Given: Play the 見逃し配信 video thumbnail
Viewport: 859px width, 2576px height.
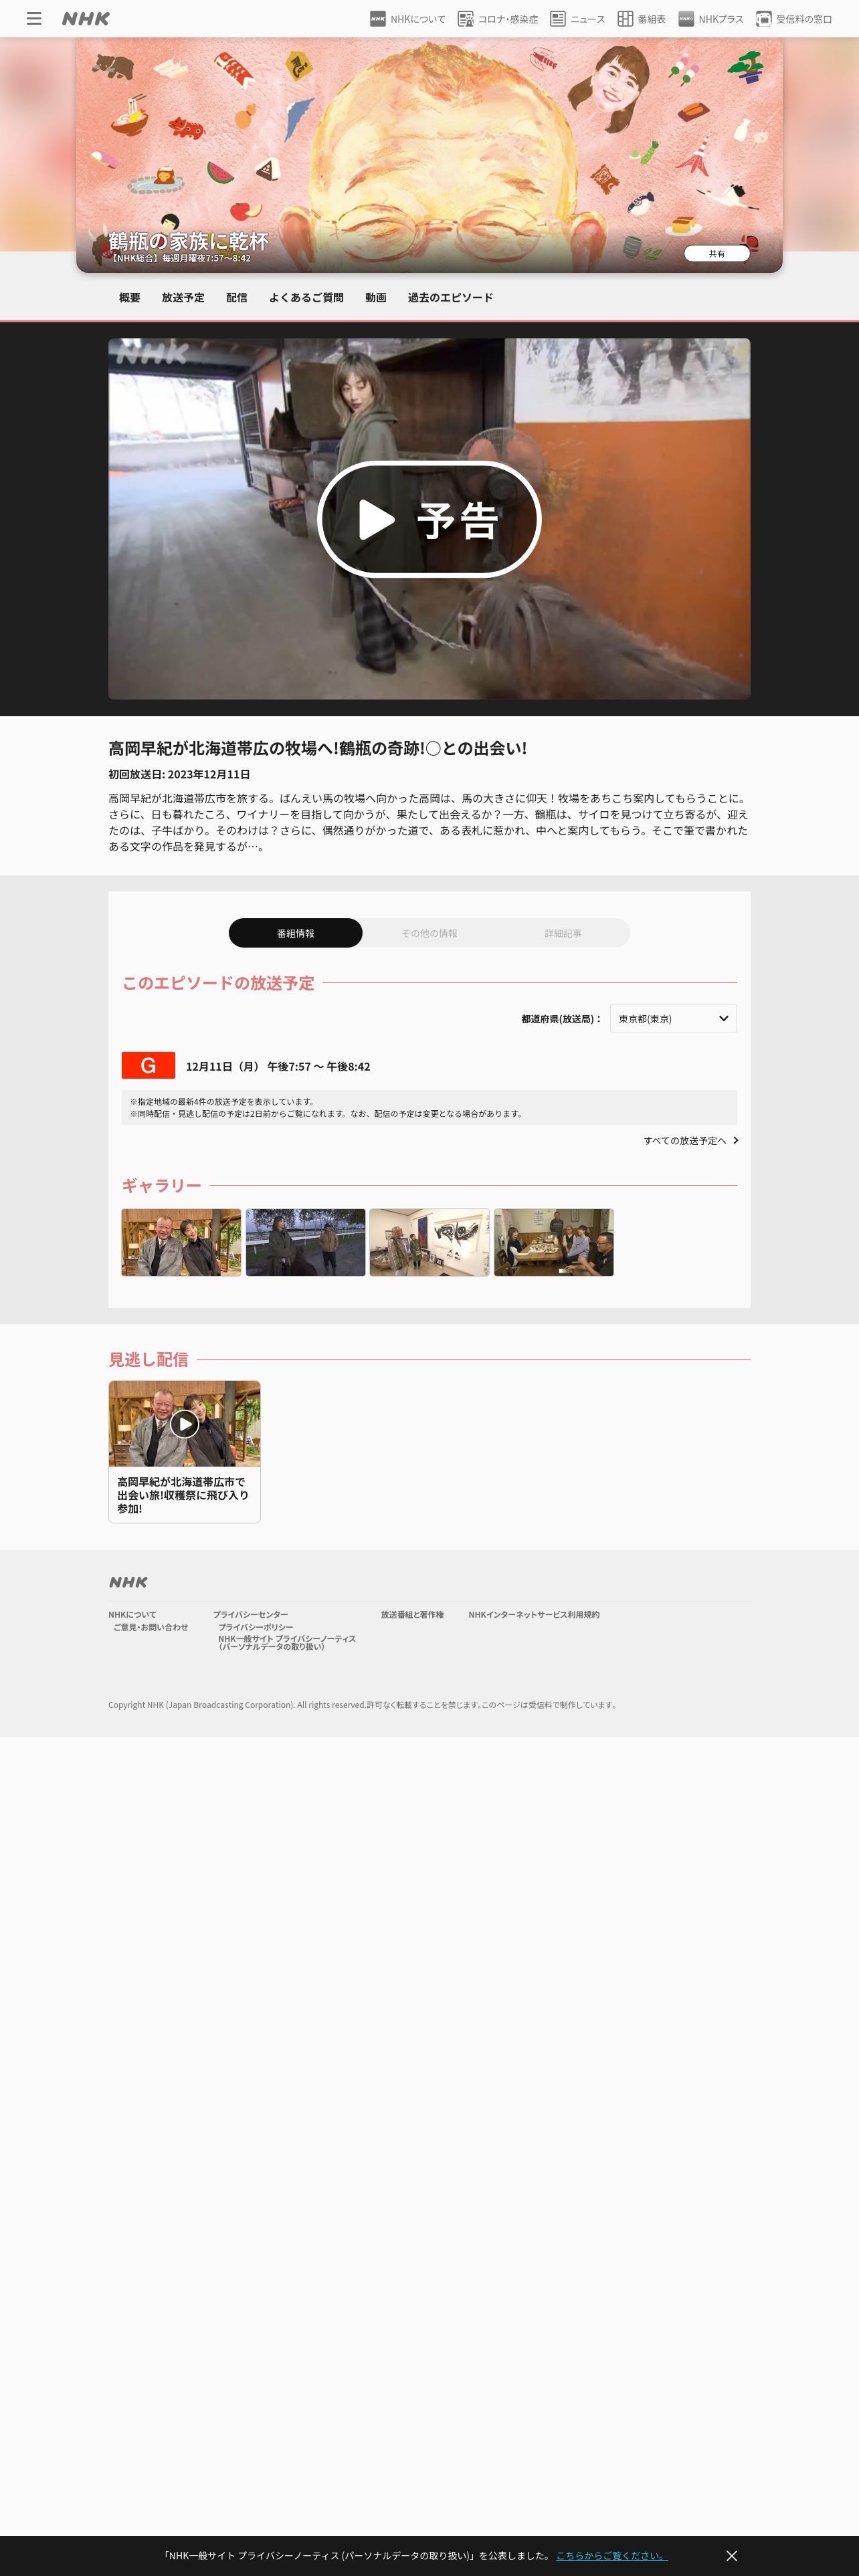Looking at the screenshot, I should point(184,1424).
